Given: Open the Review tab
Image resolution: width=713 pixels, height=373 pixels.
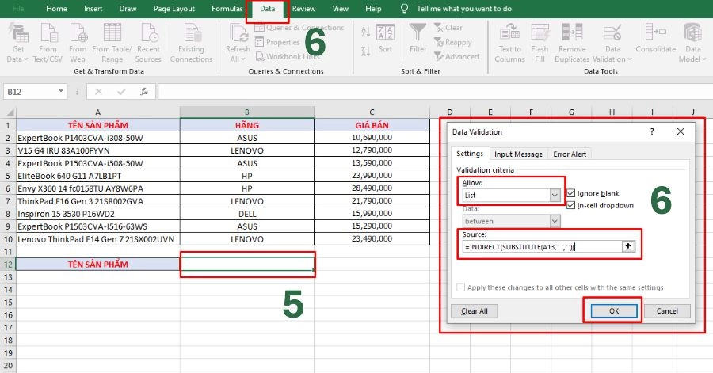Looking at the screenshot, I should (x=303, y=9).
